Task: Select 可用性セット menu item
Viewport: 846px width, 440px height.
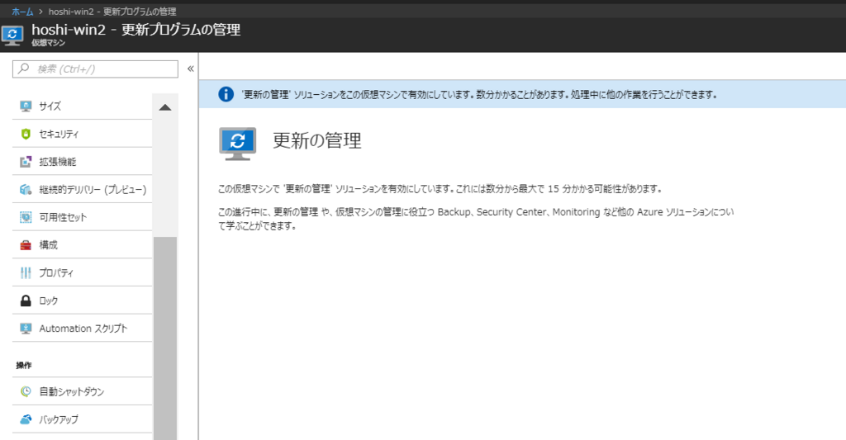Action: pyautogui.click(x=82, y=217)
